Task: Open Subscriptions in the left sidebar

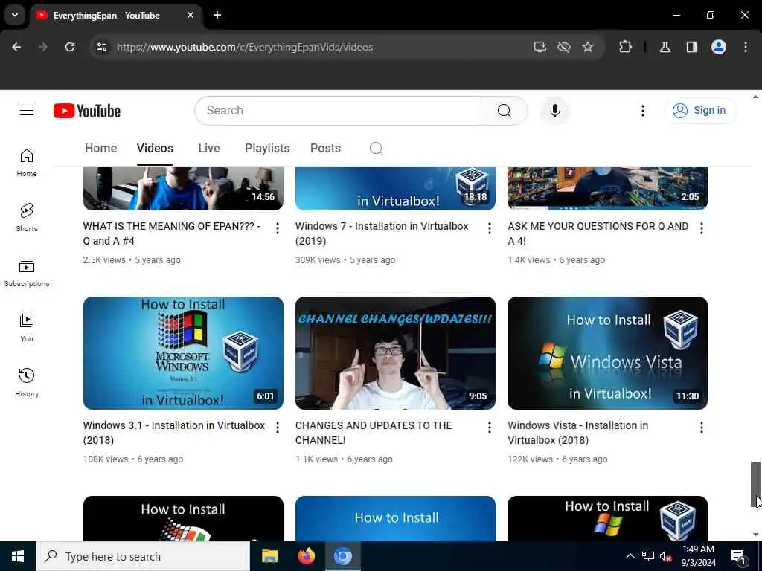Action: click(27, 272)
